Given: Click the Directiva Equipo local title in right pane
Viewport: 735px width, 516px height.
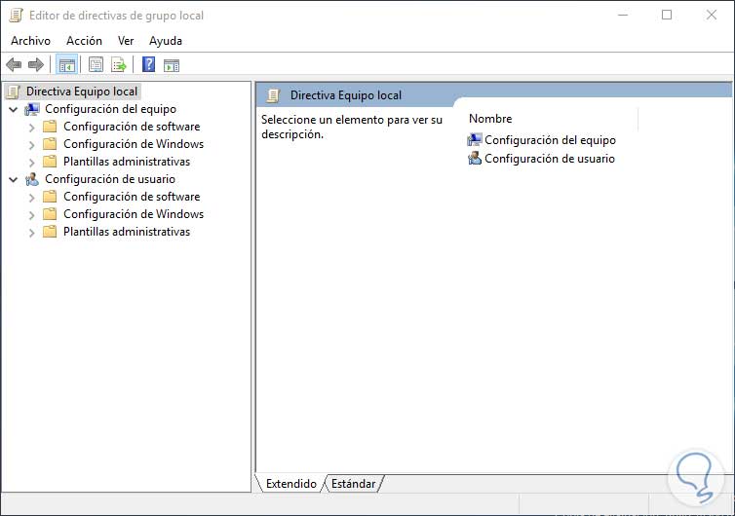Looking at the screenshot, I should coord(346,95).
